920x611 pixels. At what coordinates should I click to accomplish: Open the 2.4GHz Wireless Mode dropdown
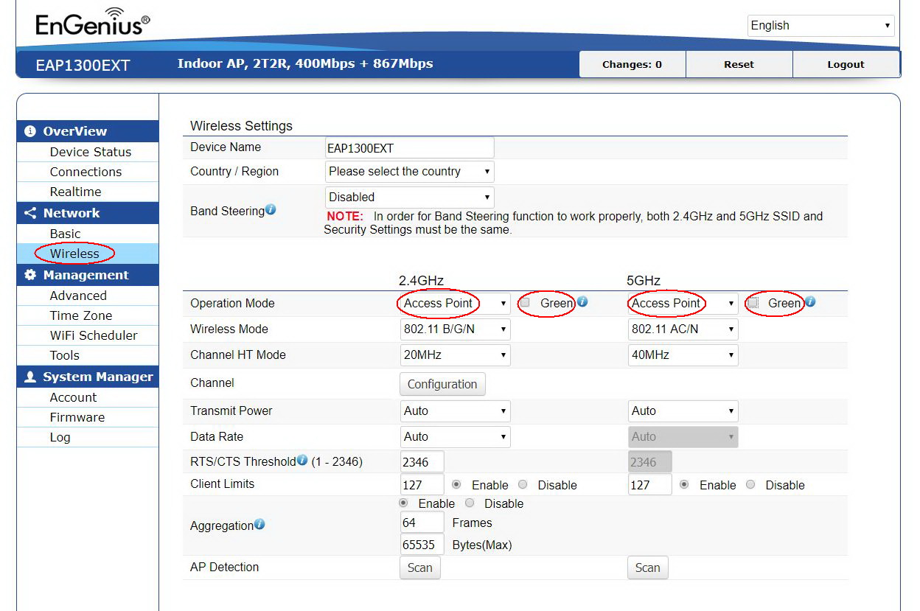tap(455, 329)
